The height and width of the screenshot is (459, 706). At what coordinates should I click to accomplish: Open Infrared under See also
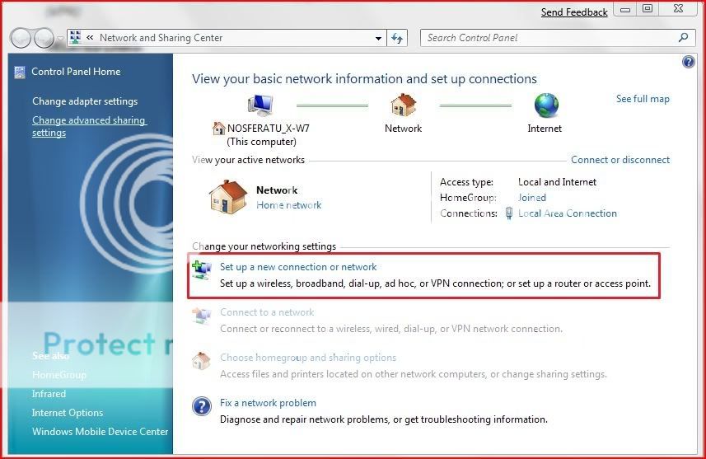tap(49, 394)
